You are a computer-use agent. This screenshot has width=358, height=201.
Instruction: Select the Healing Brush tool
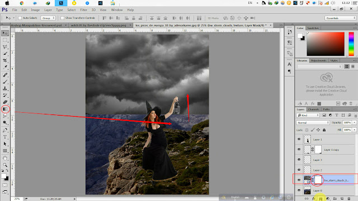5,75
